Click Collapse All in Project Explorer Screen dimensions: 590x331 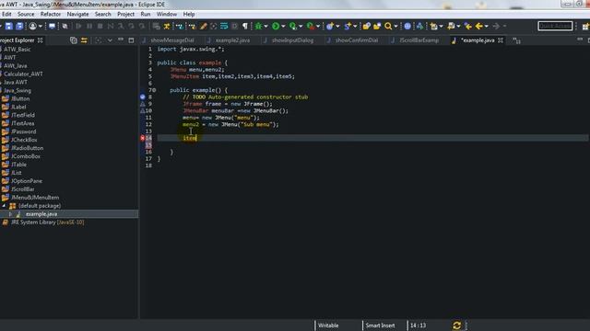click(x=74, y=40)
